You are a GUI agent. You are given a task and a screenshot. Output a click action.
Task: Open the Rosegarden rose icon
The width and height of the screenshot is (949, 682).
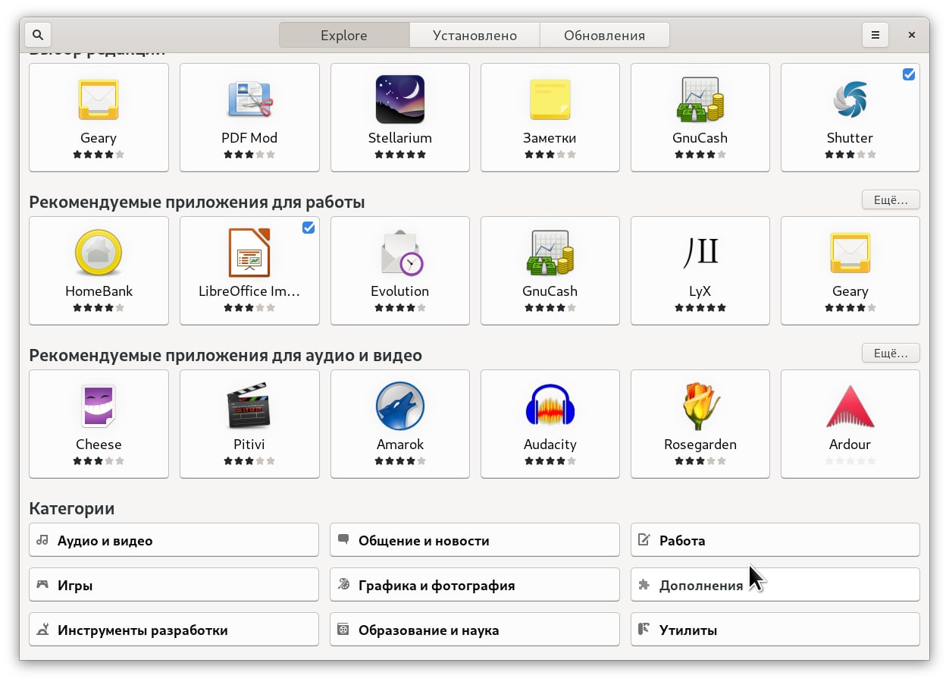pos(700,406)
